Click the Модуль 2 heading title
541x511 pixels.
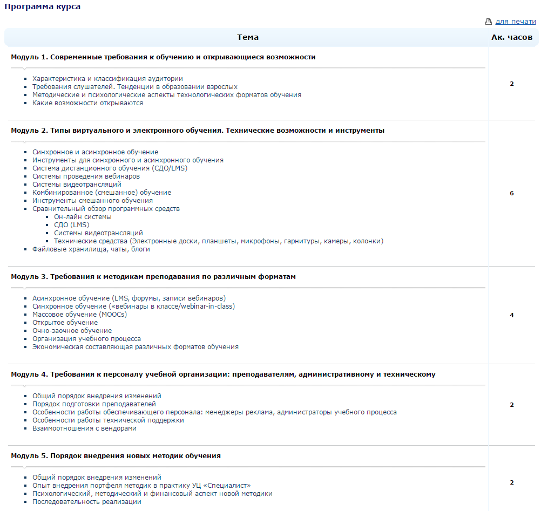coord(198,130)
